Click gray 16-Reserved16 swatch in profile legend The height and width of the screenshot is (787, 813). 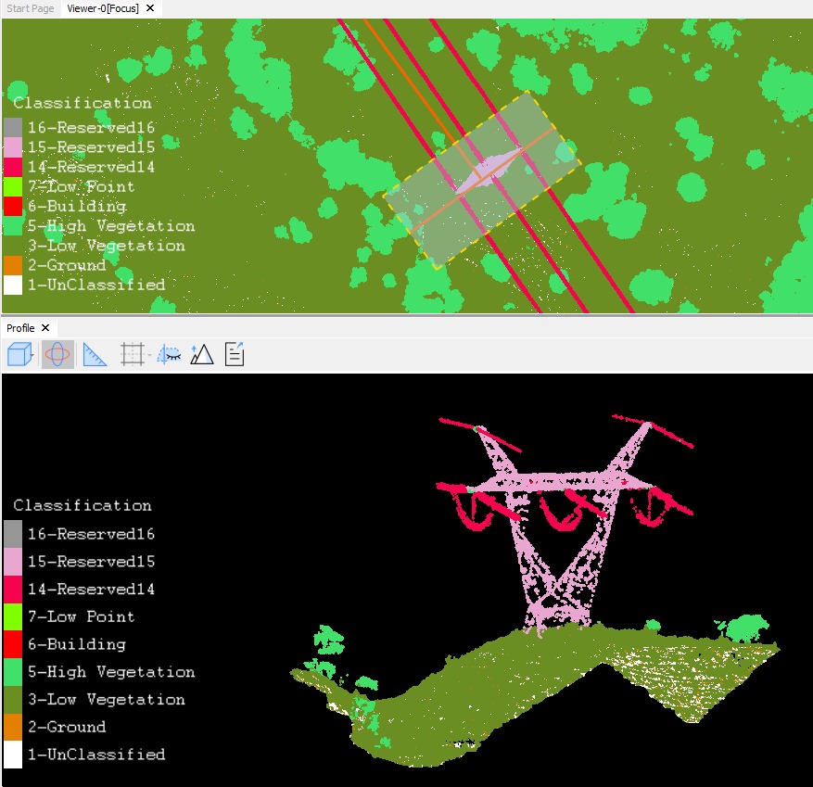tap(13, 534)
